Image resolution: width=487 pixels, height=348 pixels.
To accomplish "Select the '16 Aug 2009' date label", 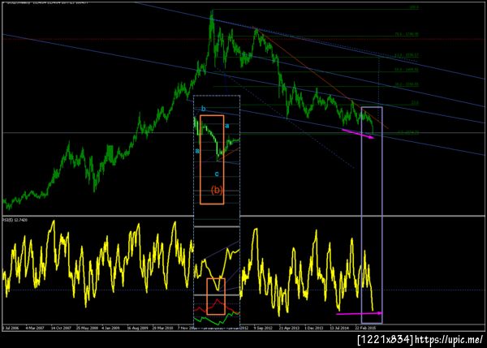I will [137, 328].
